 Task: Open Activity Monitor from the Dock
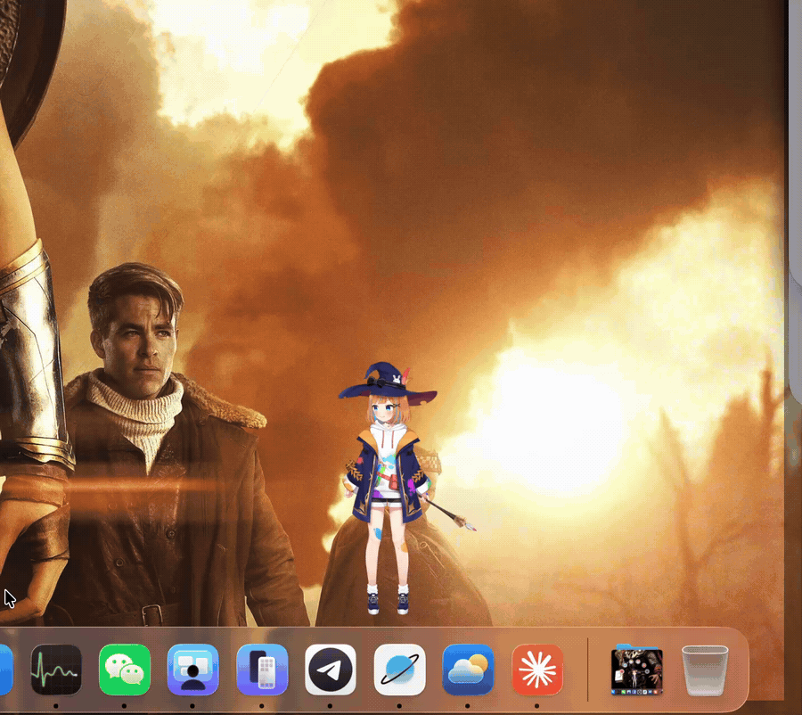point(56,670)
